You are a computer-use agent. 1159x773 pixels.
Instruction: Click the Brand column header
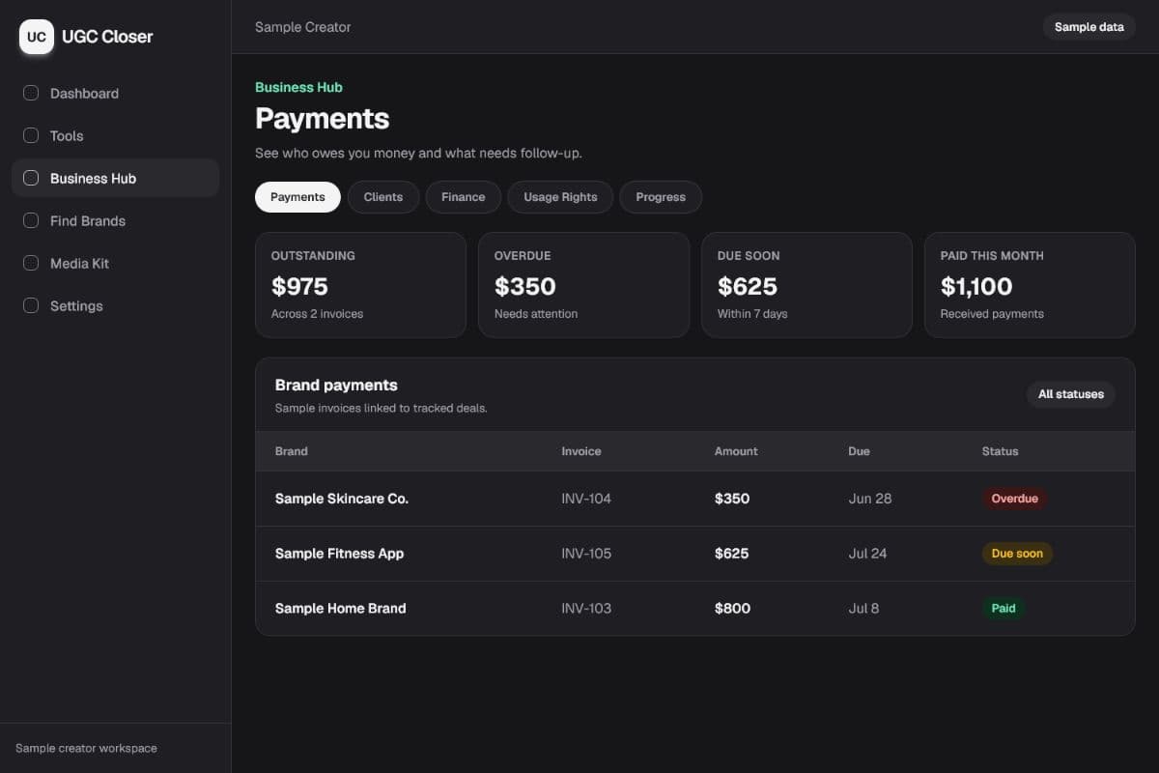292,451
